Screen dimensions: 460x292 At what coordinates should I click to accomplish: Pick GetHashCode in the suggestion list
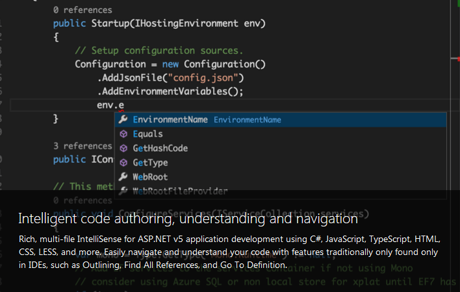[160, 149]
